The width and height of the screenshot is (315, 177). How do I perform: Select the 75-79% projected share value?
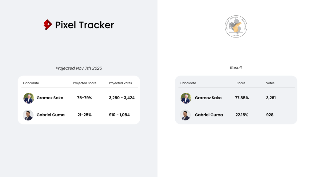[85, 98]
